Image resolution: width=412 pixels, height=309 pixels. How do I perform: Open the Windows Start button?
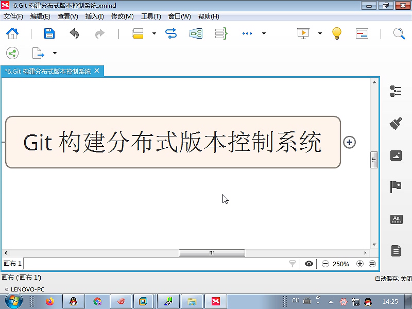[x=14, y=301]
